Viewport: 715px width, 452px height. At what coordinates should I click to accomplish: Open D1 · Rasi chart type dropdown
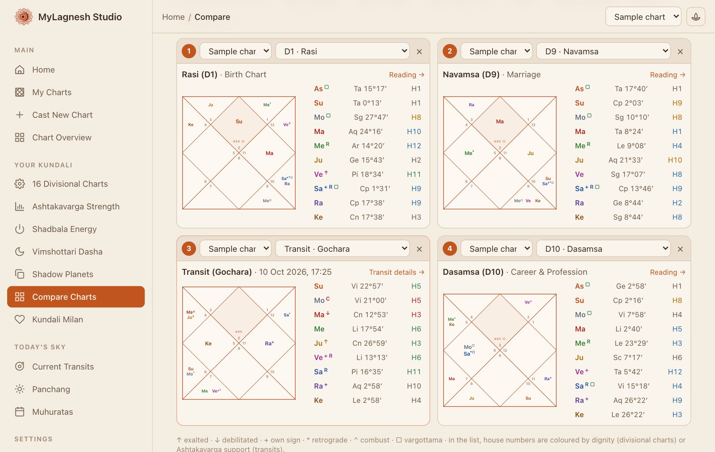[342, 51]
